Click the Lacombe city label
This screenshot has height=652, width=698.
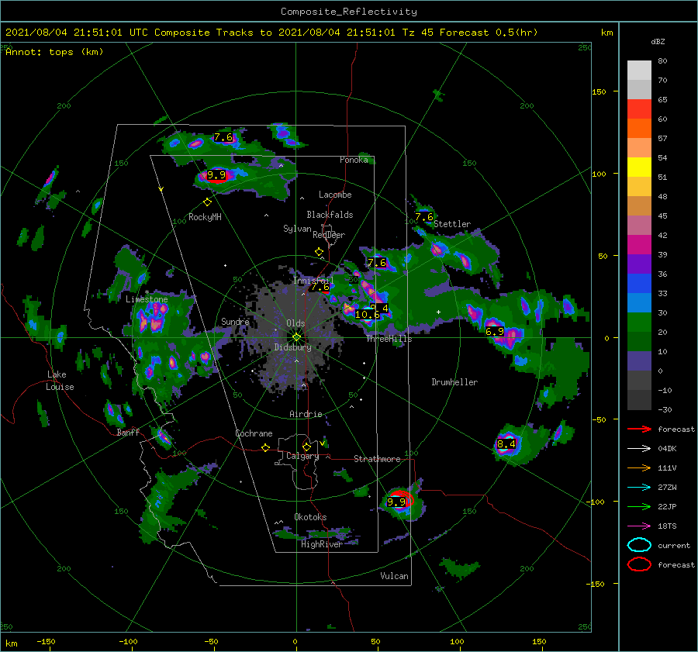[x=335, y=195]
